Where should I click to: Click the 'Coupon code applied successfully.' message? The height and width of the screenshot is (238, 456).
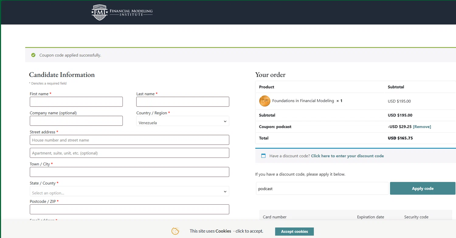pyautogui.click(x=70, y=55)
